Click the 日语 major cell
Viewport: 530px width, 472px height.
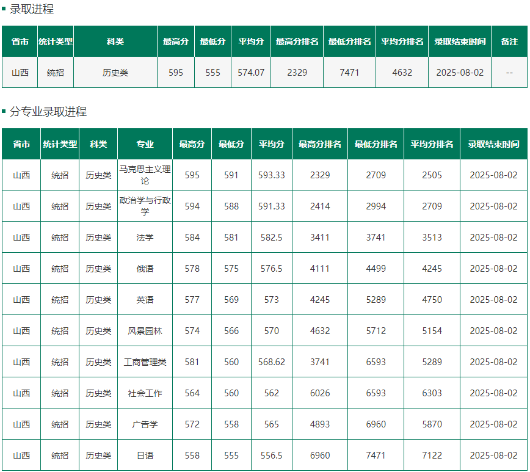[x=145, y=456]
